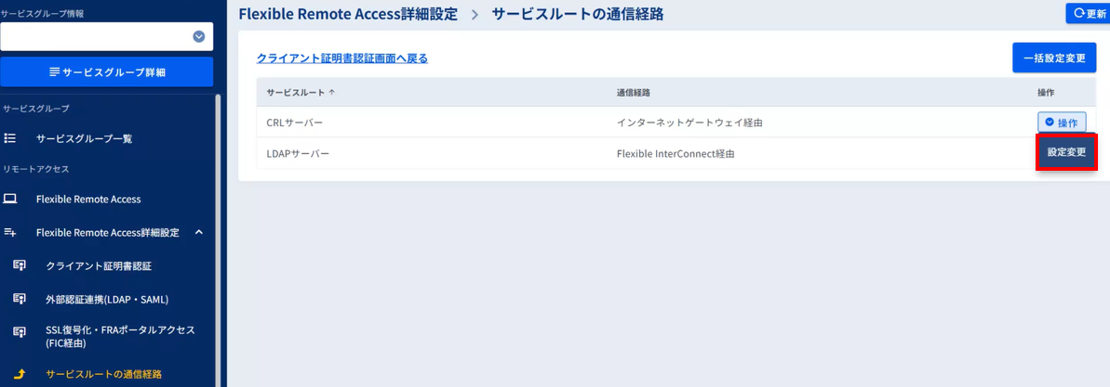Sort by the サービスルート column header

296,93
